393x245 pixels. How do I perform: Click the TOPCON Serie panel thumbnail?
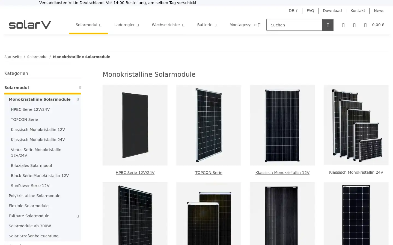point(209,125)
